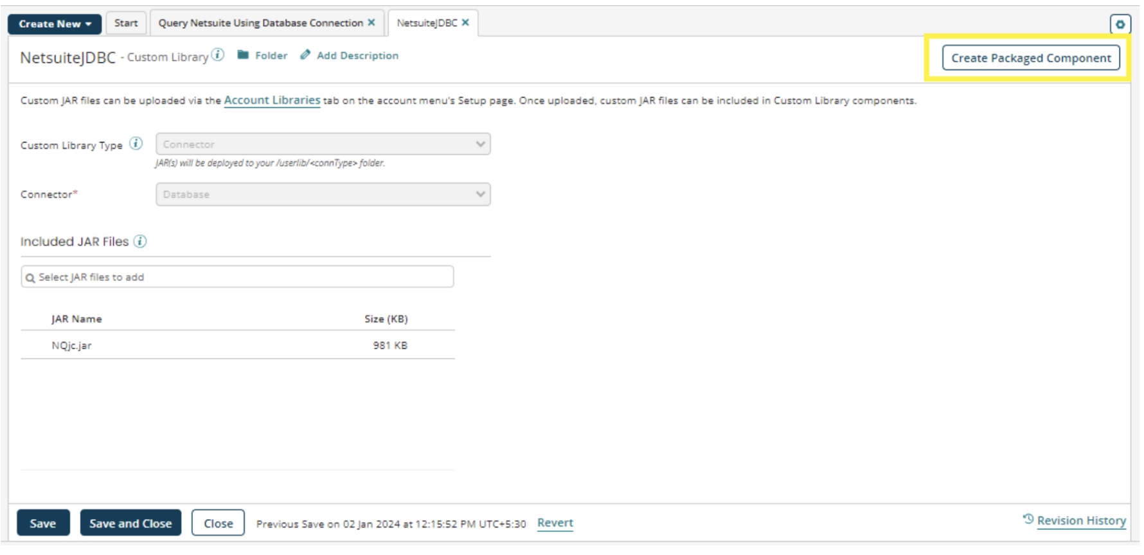This screenshot has width=1144, height=555.
Task: Click the Folder icon in the header
Action: pos(243,55)
